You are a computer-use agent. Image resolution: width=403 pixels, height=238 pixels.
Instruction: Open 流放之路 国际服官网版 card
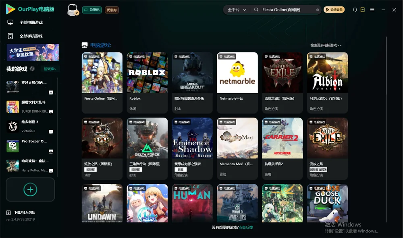[x=327, y=148]
